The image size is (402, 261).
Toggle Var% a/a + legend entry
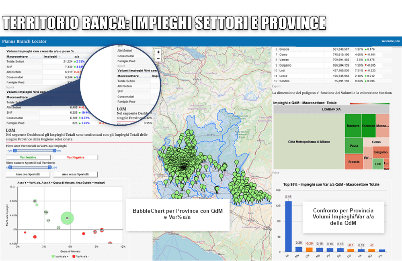click(60, 257)
